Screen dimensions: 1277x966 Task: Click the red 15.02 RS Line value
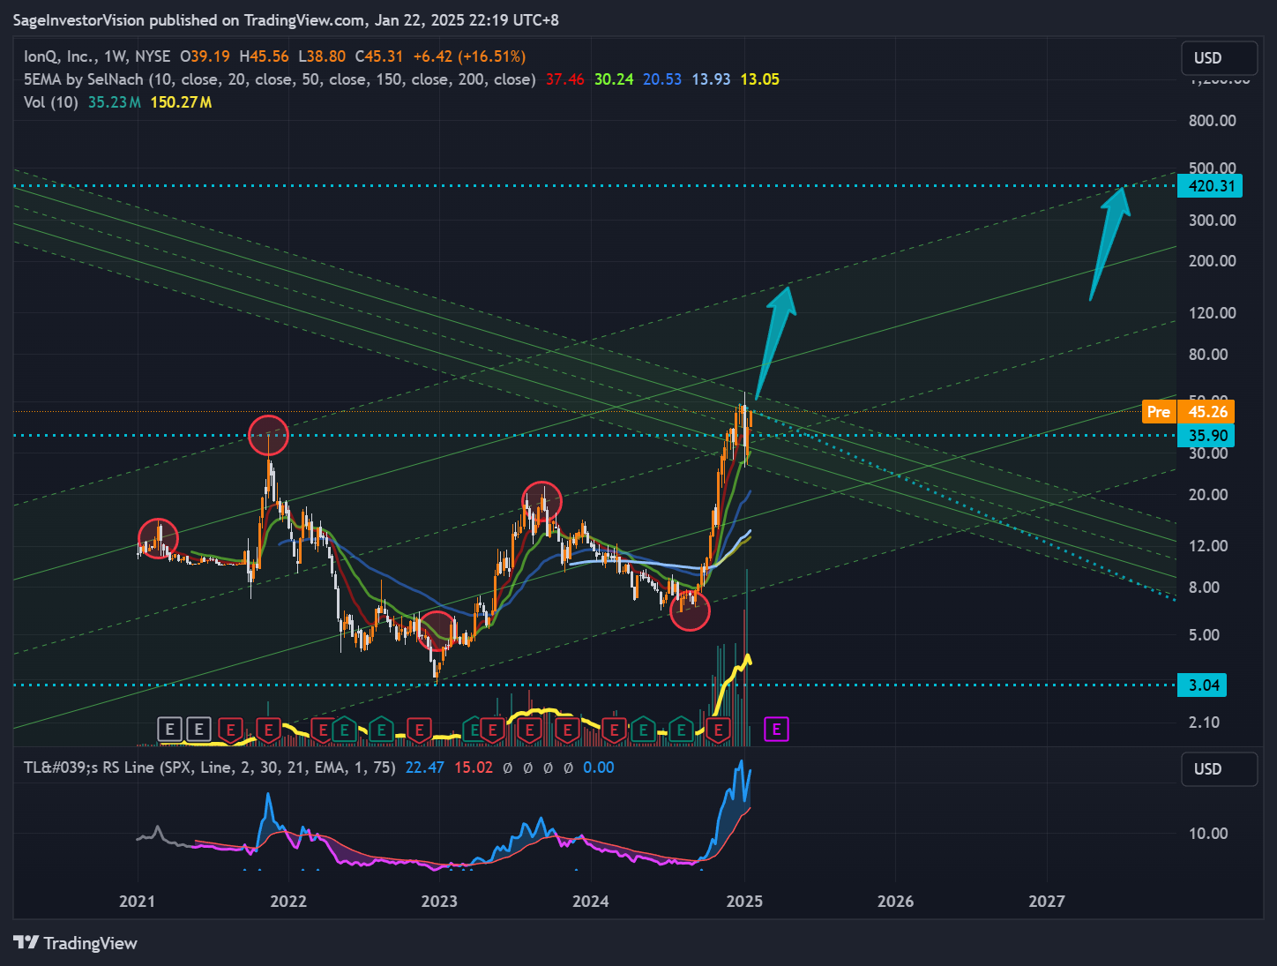pos(474,768)
